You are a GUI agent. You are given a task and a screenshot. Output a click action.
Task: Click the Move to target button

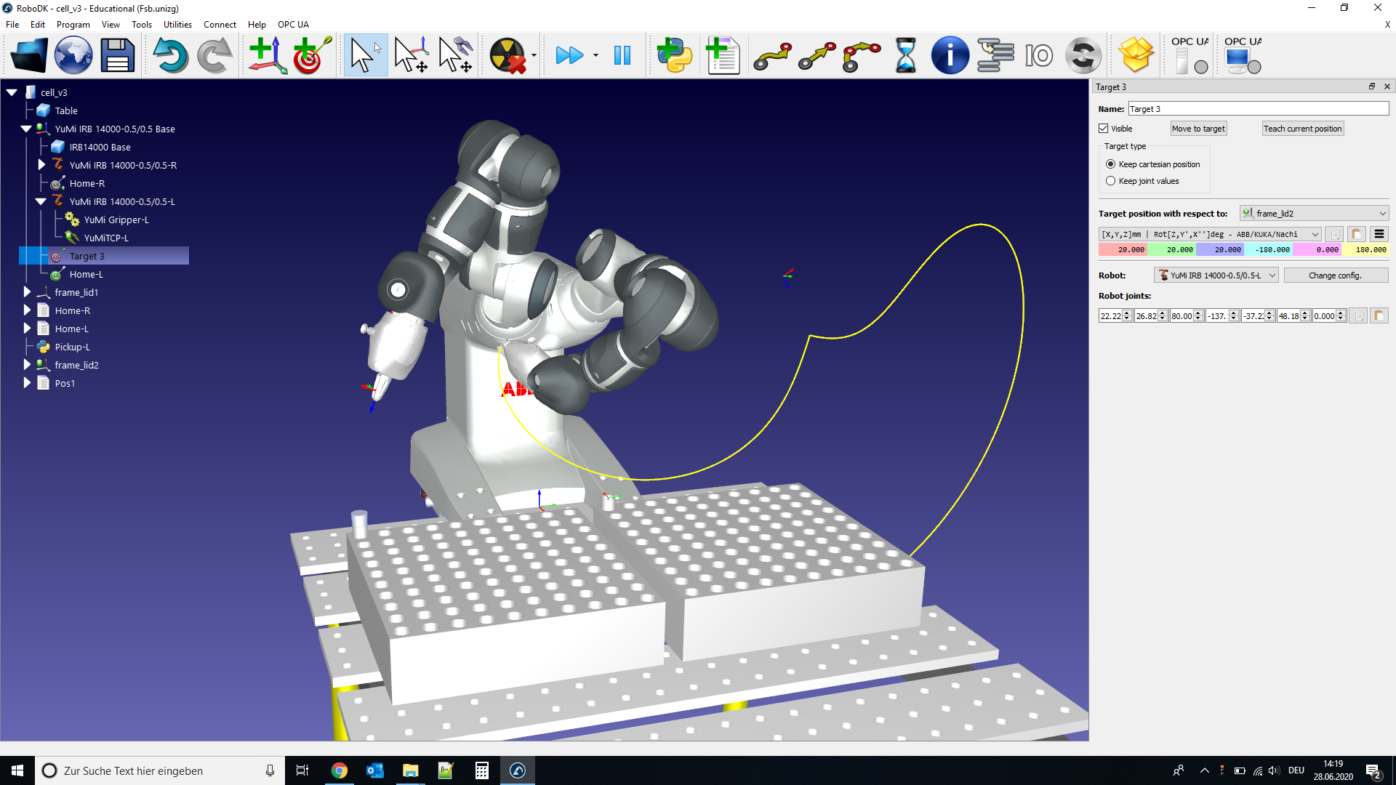click(1198, 129)
